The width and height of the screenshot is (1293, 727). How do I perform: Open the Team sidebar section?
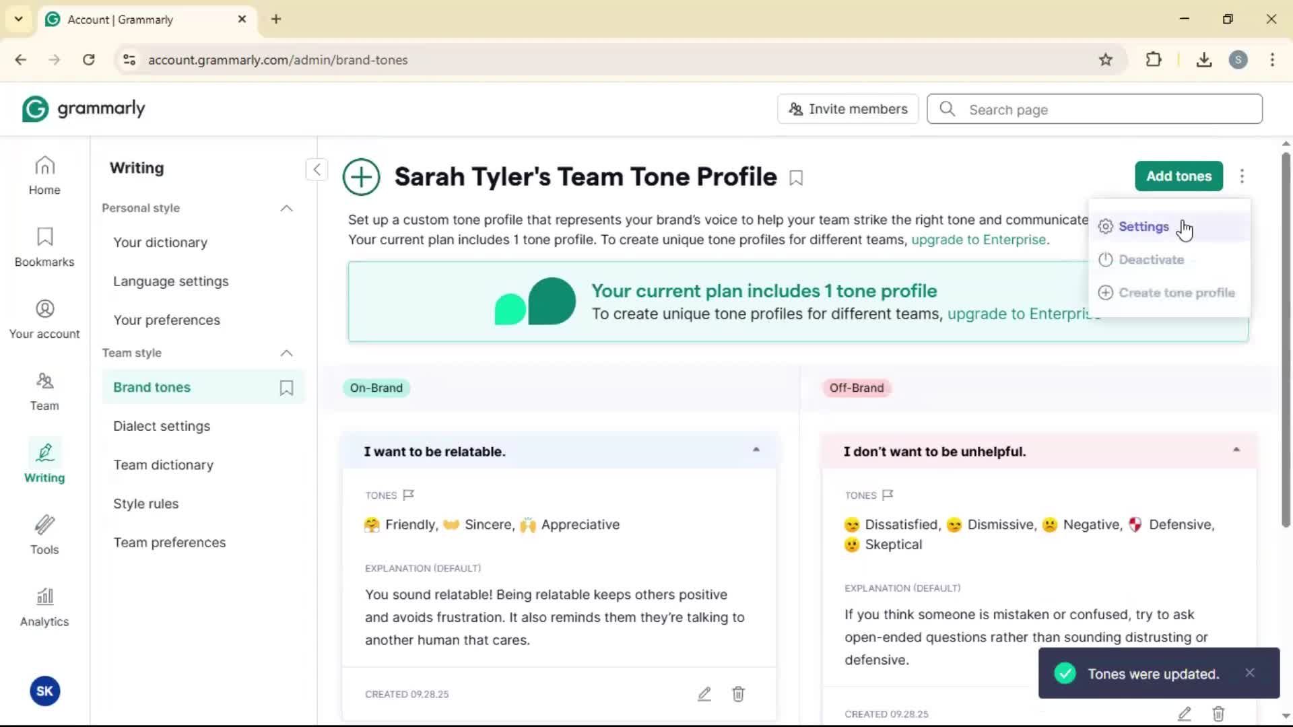tap(44, 391)
